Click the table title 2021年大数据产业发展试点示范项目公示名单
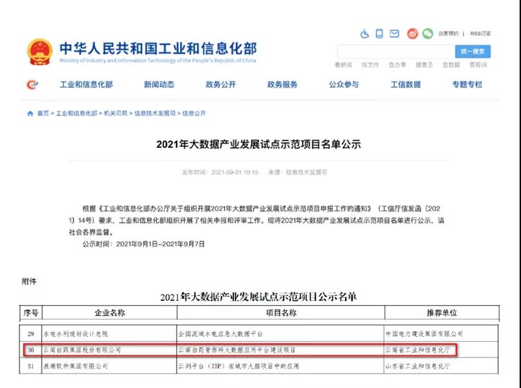This screenshot has width=521, height=388. point(258,297)
